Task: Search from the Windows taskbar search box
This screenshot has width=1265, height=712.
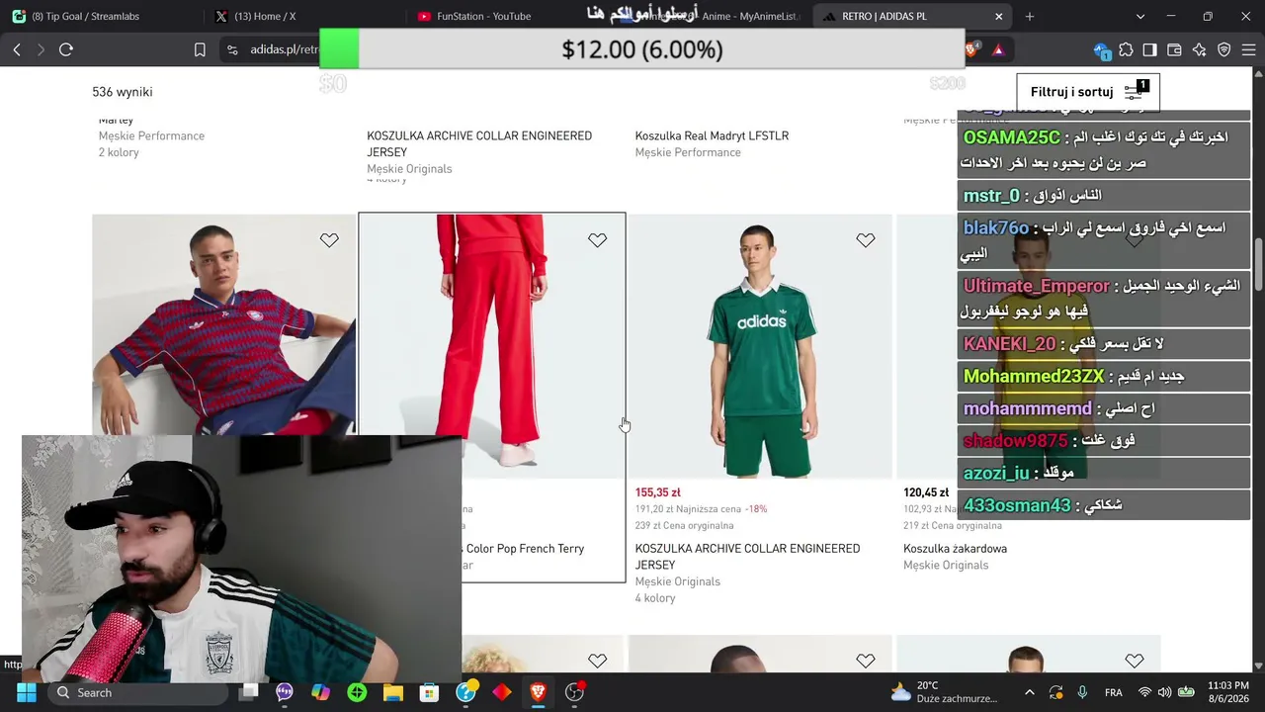Action: tap(136, 692)
